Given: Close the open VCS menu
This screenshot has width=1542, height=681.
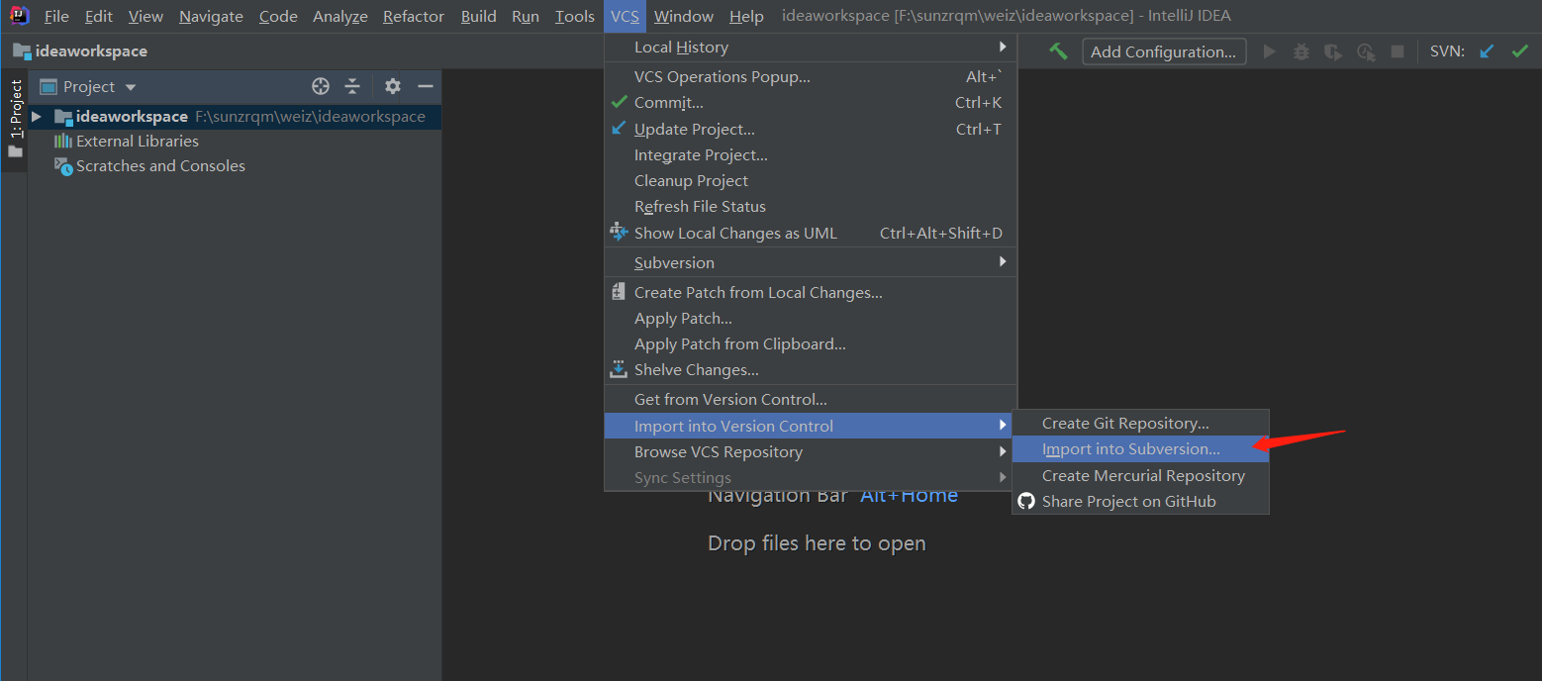Looking at the screenshot, I should click(x=625, y=16).
